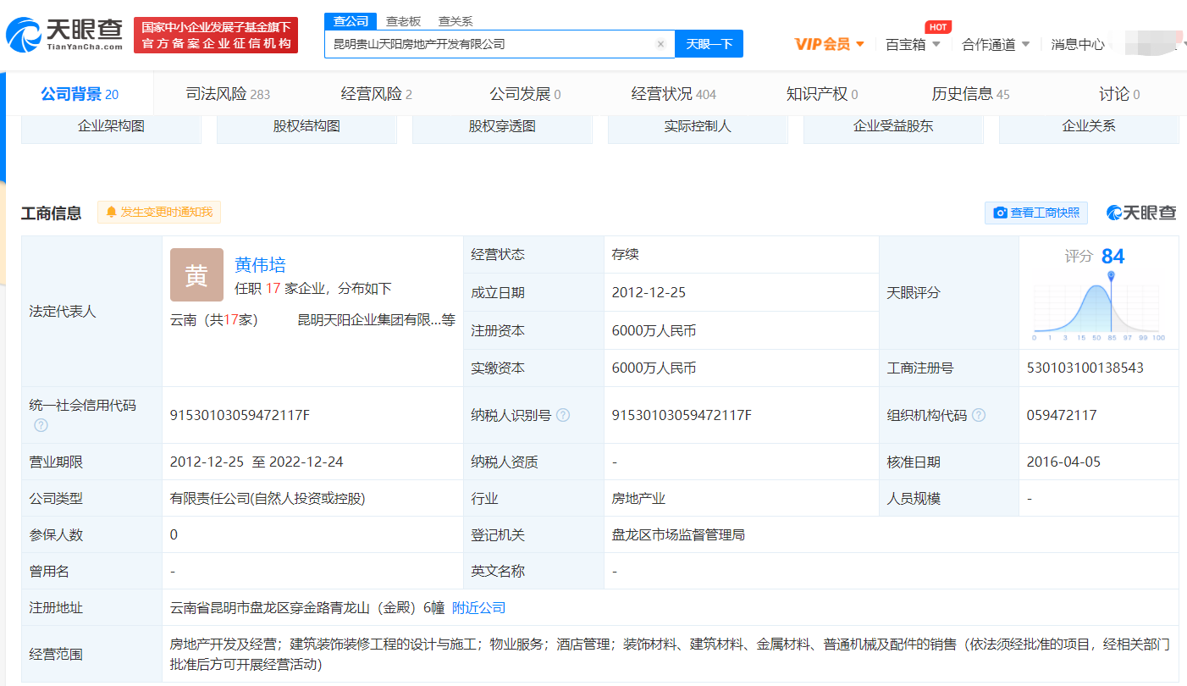Select the 公司背景 tab
1187x686 pixels.
coord(80,94)
